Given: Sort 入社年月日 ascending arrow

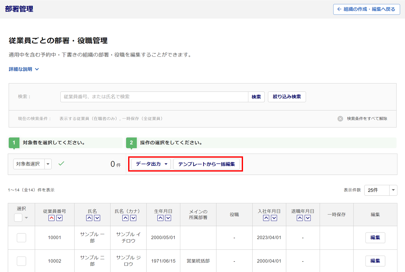Looking at the screenshot, I should [266, 218].
